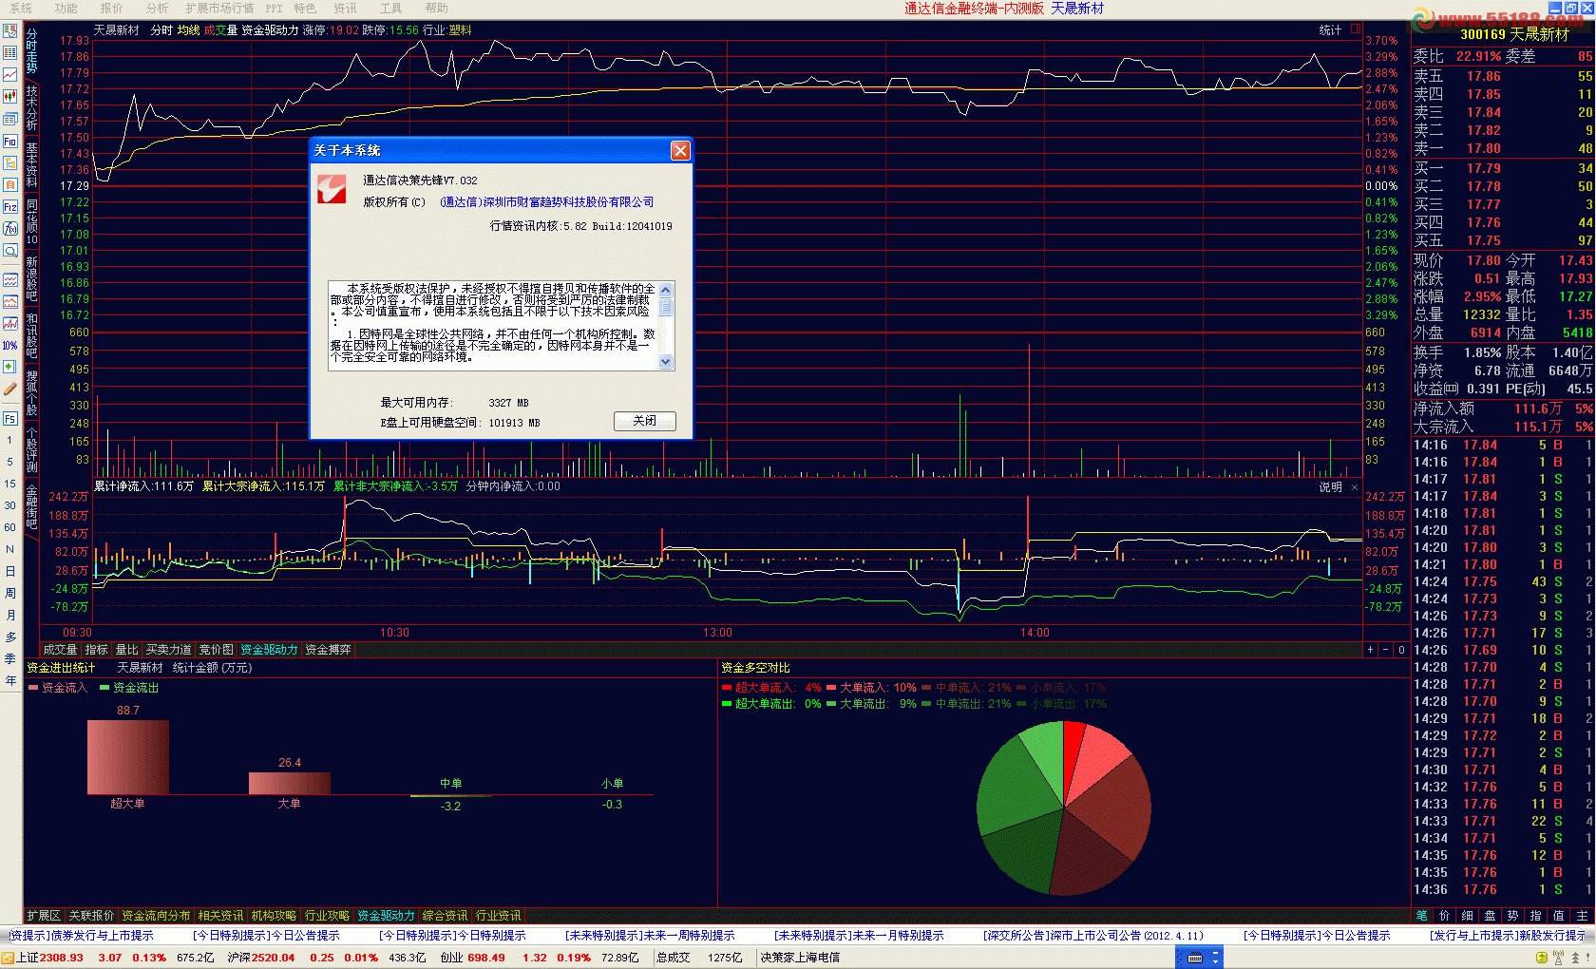
Task: Open the 帮助 menu
Action: pyautogui.click(x=436, y=8)
